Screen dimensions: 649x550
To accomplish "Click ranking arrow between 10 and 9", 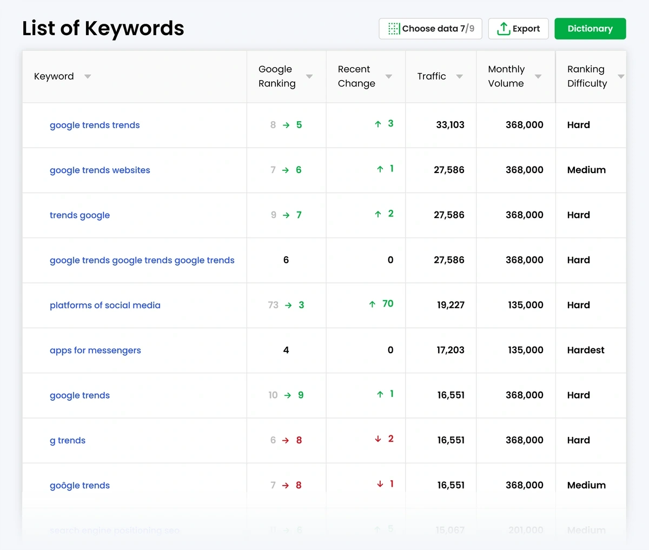I will (x=288, y=395).
